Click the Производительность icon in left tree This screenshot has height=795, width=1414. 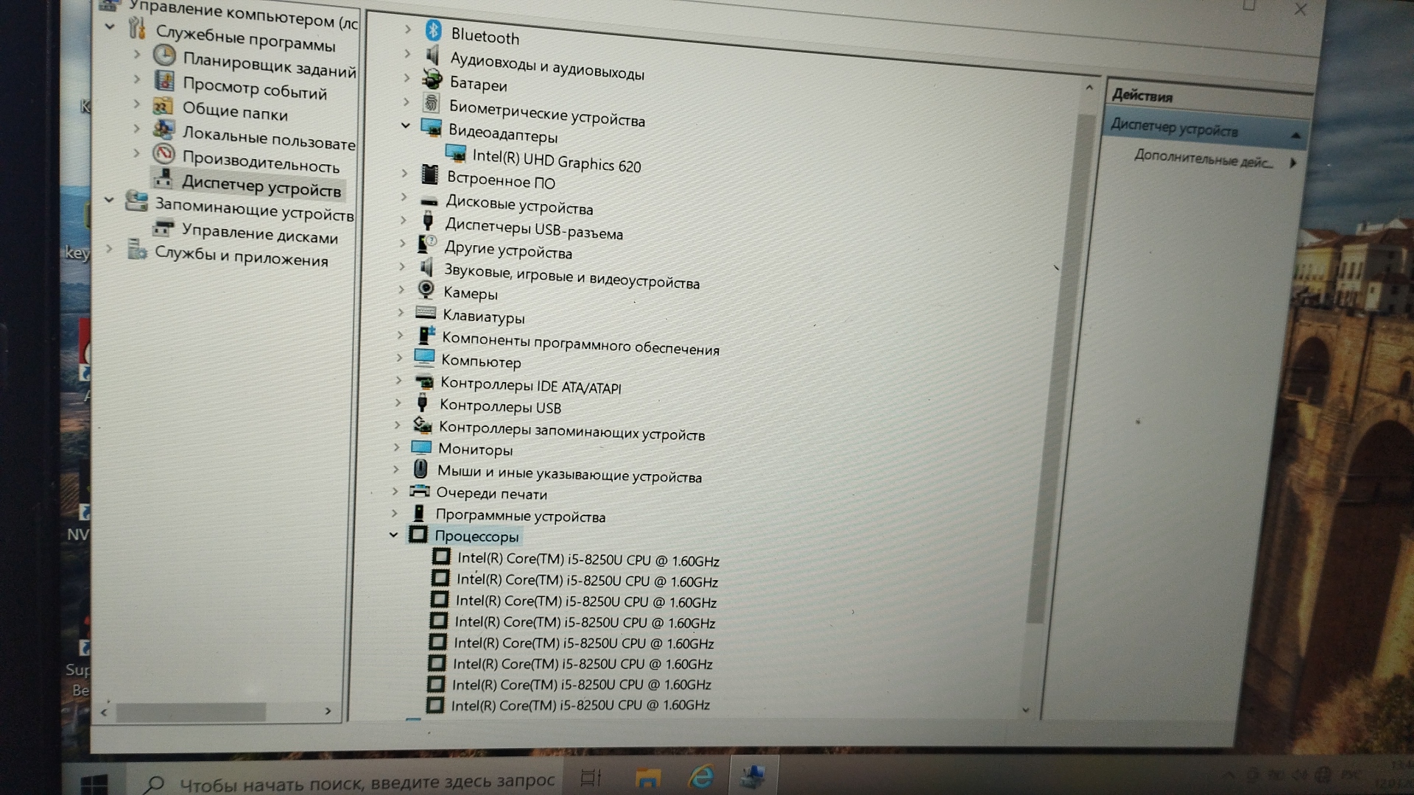[x=163, y=154]
